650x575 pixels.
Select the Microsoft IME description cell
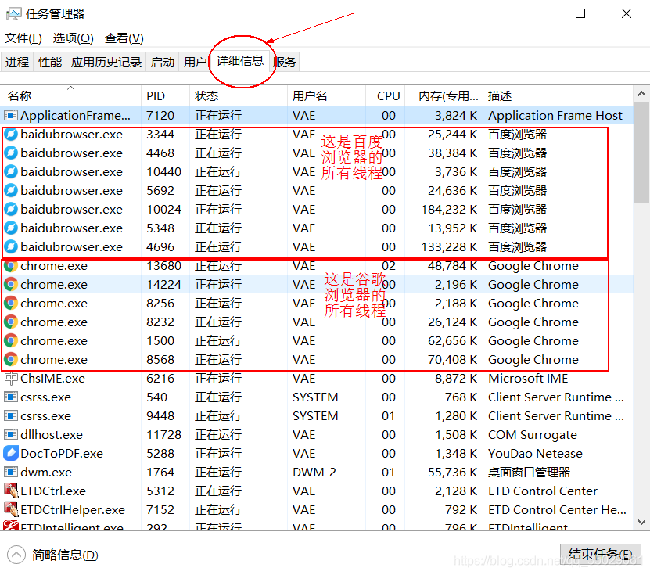(x=528, y=379)
